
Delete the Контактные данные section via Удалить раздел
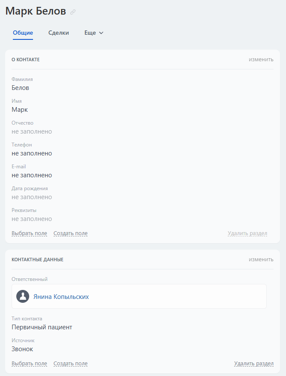(x=254, y=364)
